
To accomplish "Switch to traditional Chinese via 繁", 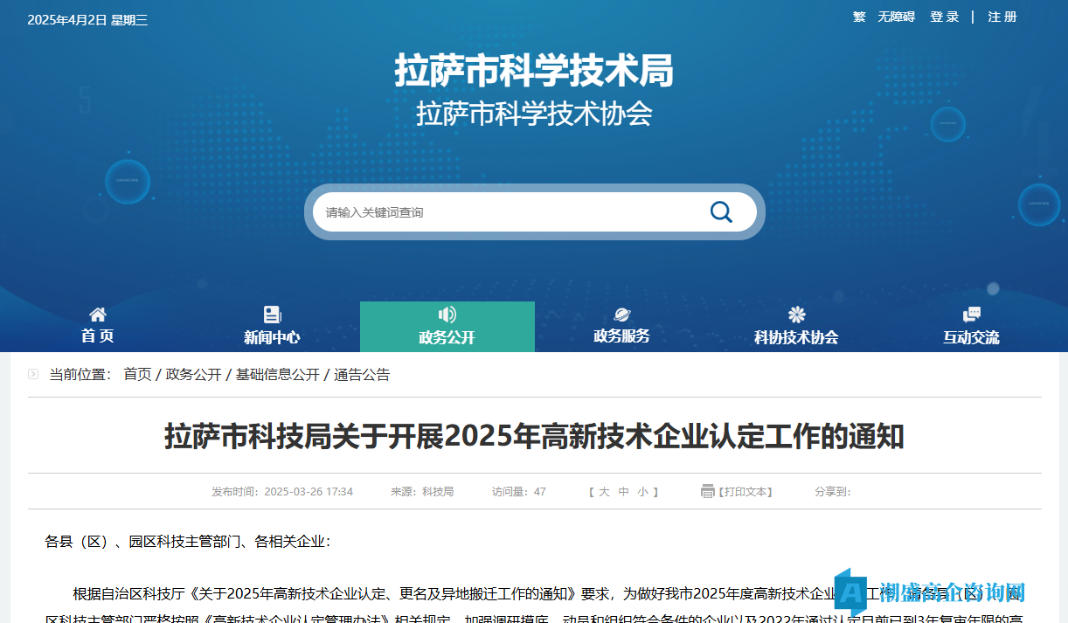I will 859,17.
